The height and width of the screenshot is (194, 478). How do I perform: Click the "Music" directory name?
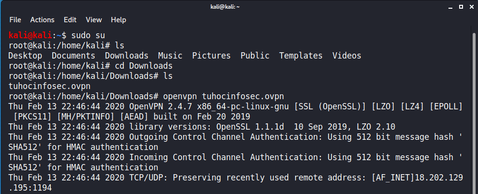point(170,56)
